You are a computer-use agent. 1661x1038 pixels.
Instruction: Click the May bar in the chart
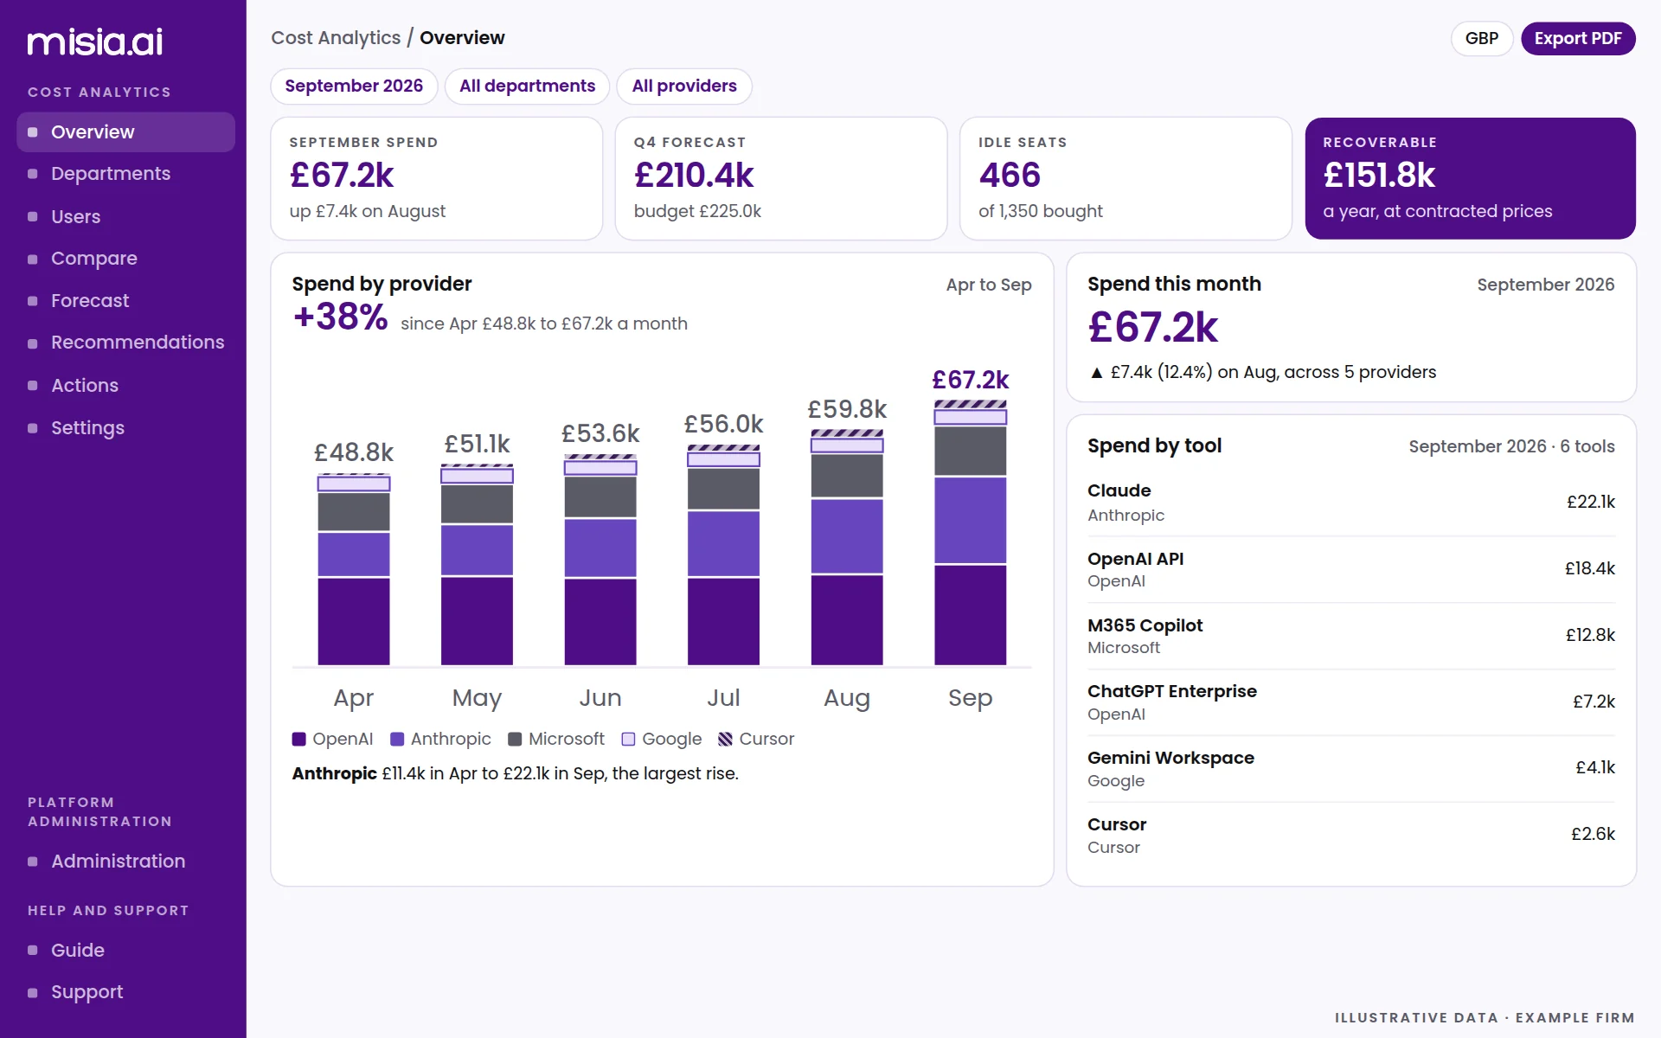coord(477,566)
